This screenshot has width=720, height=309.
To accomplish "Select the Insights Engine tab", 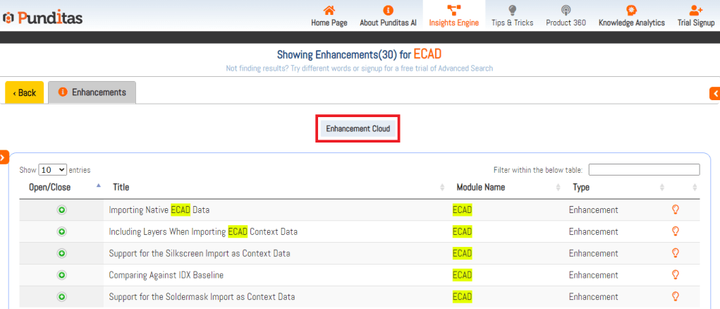I will tap(453, 16).
